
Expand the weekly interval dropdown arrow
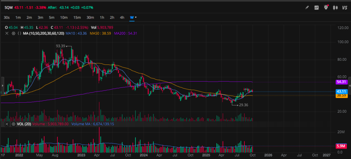tap(136, 17)
